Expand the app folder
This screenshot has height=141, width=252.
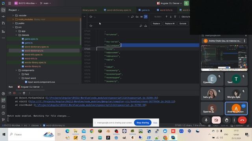(16, 31)
